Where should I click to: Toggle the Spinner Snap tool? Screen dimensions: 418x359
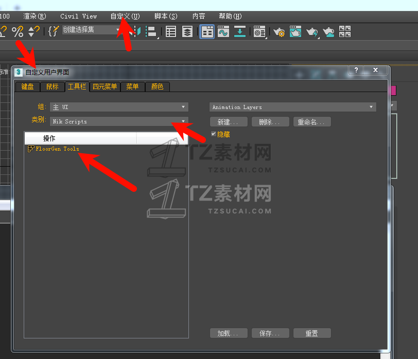pos(34,31)
